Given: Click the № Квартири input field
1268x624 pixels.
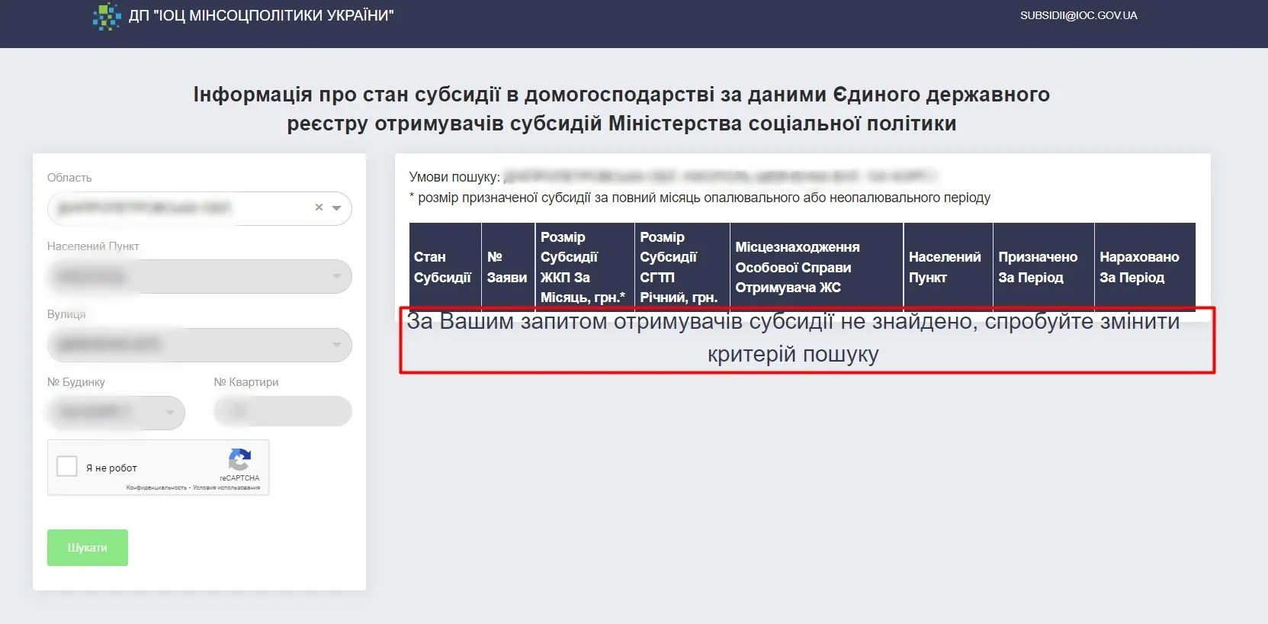Looking at the screenshot, I should [x=282, y=411].
